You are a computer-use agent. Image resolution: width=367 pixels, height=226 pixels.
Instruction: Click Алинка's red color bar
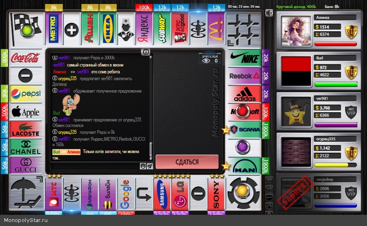click(336, 44)
